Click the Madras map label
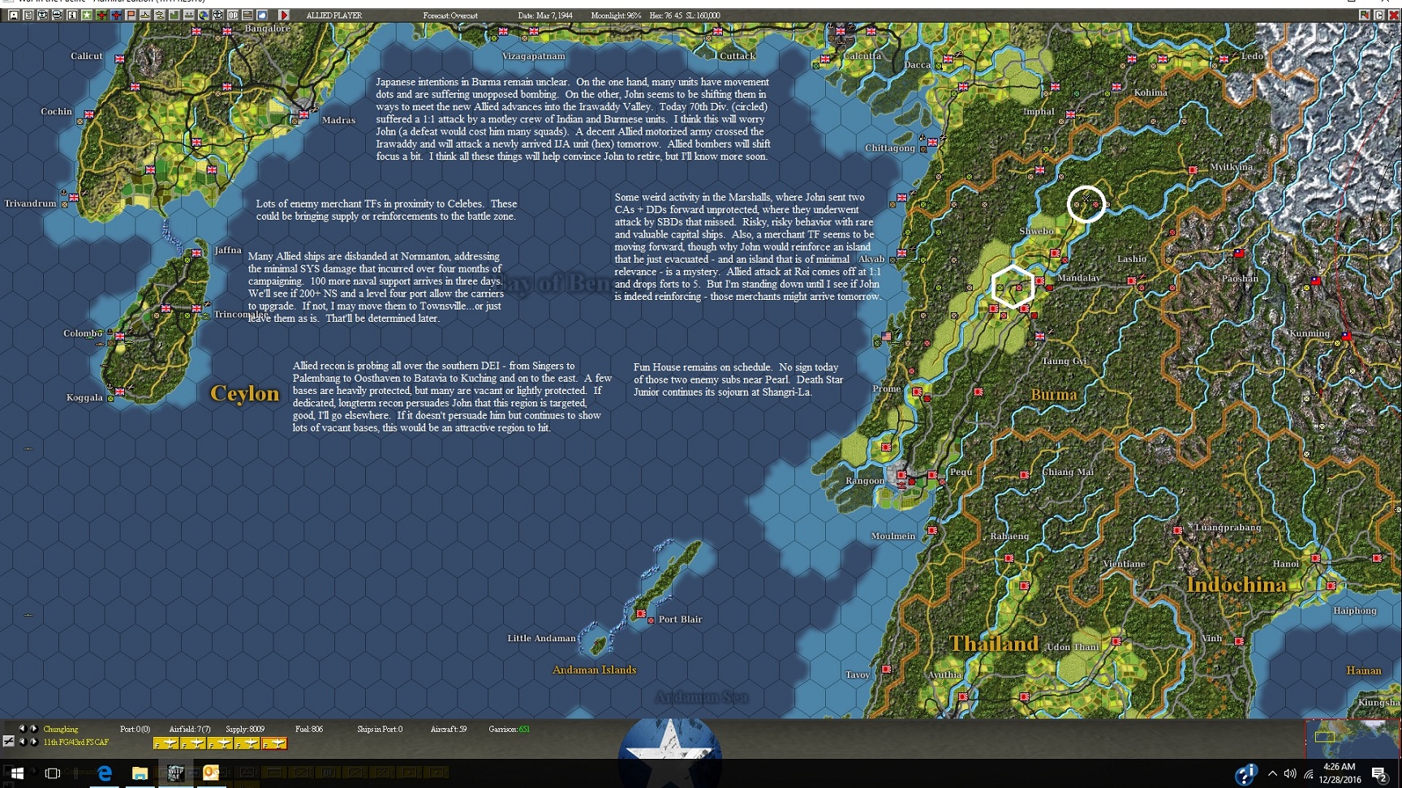The width and height of the screenshot is (1402, 788). tap(338, 120)
